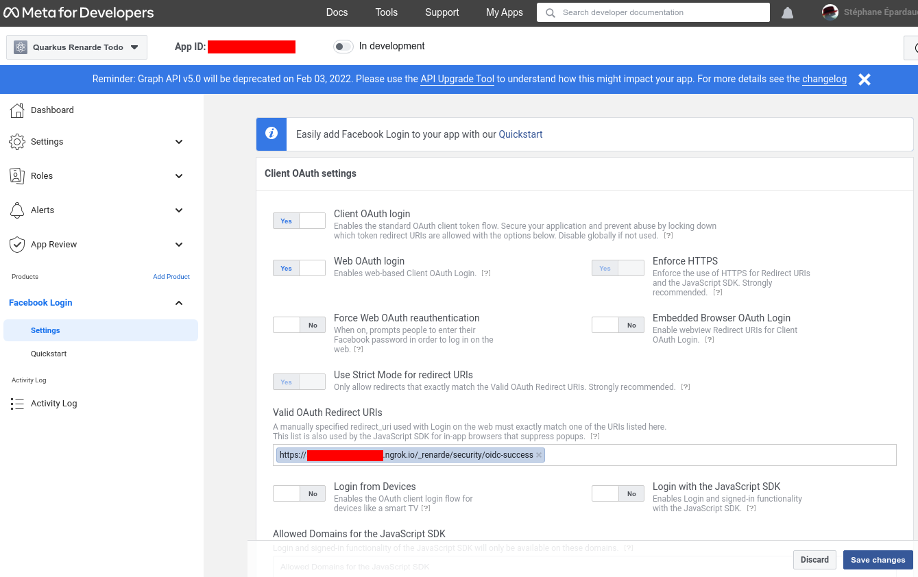The width and height of the screenshot is (918, 577).
Task: Click the Dashboard house icon
Action: [x=17, y=110]
